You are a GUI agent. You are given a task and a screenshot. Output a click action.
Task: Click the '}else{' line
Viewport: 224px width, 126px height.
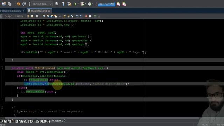pos(22,88)
